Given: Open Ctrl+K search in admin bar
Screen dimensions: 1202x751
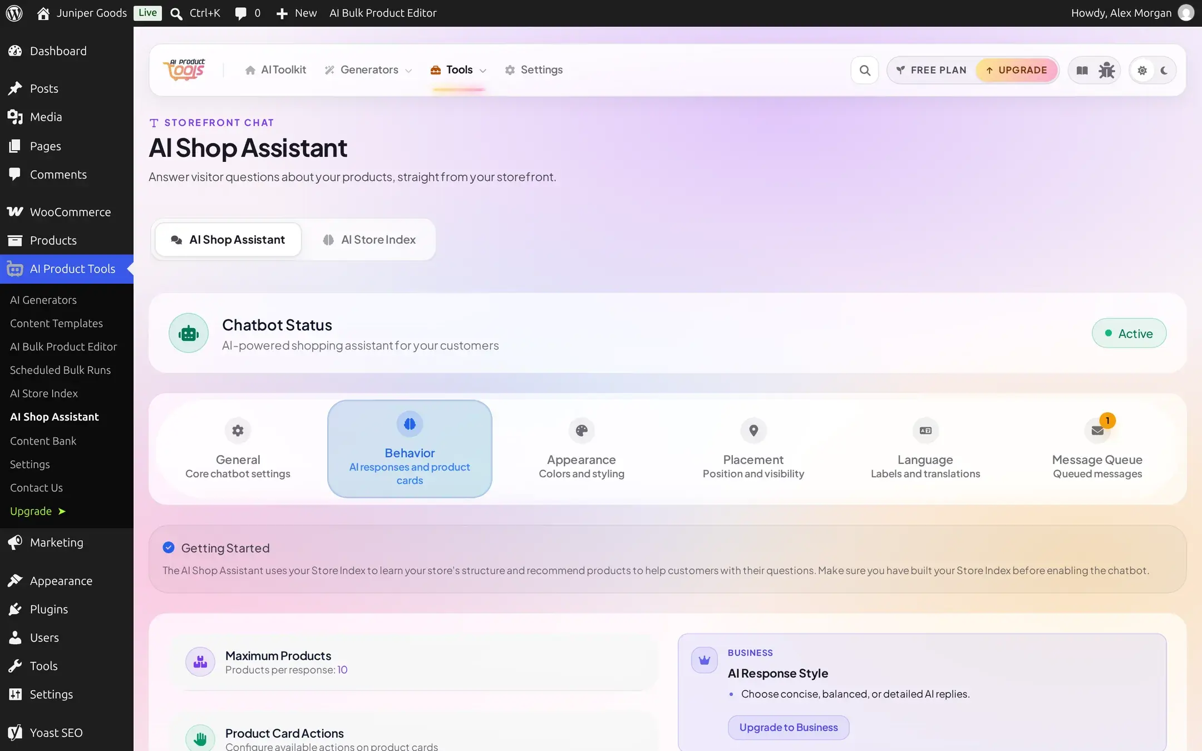Looking at the screenshot, I should [195, 13].
